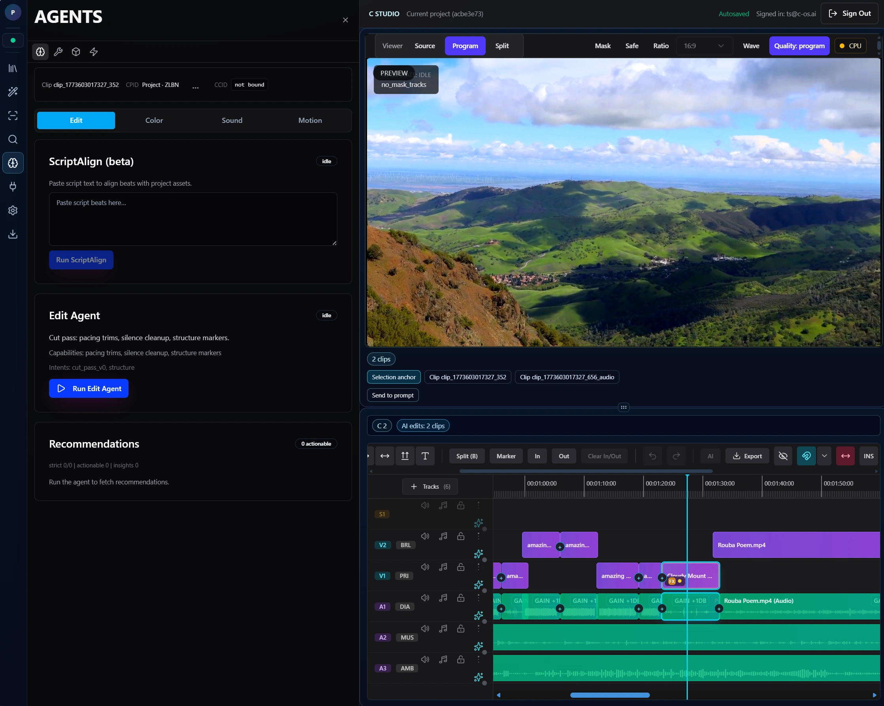The image size is (884, 706).
Task: Switch to the Source view in the viewer
Action: click(425, 45)
